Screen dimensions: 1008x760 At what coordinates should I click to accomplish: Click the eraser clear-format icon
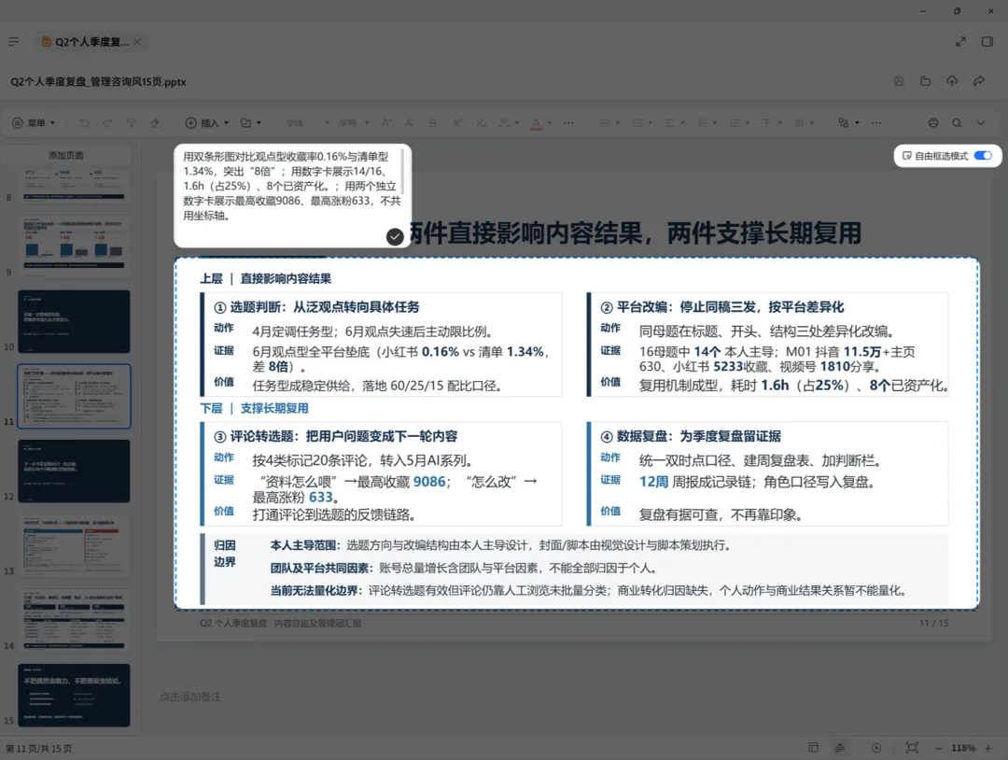click(x=155, y=123)
